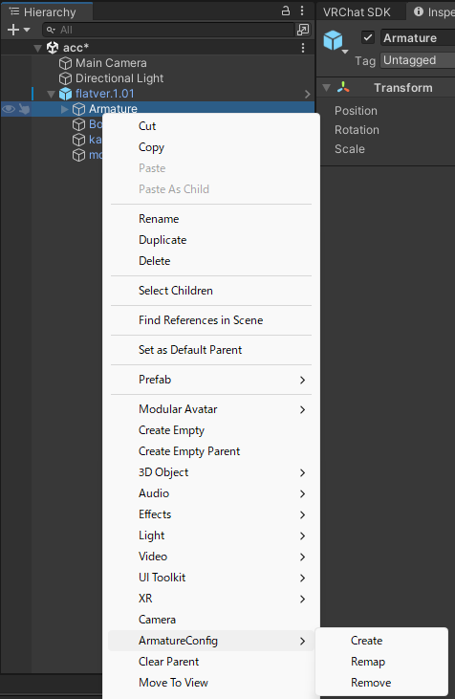Open the Inspector object icon picker cube
This screenshot has width=455, height=699.
(x=334, y=41)
